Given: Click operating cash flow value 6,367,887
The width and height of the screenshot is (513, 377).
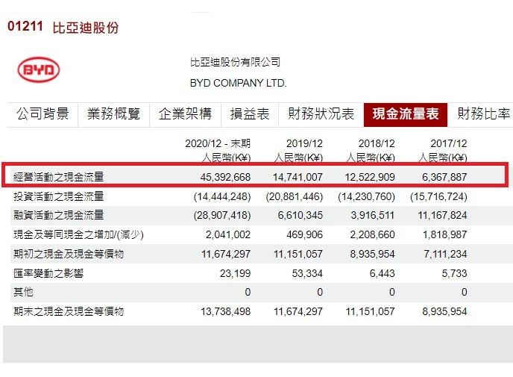Looking at the screenshot, I should [444, 177].
